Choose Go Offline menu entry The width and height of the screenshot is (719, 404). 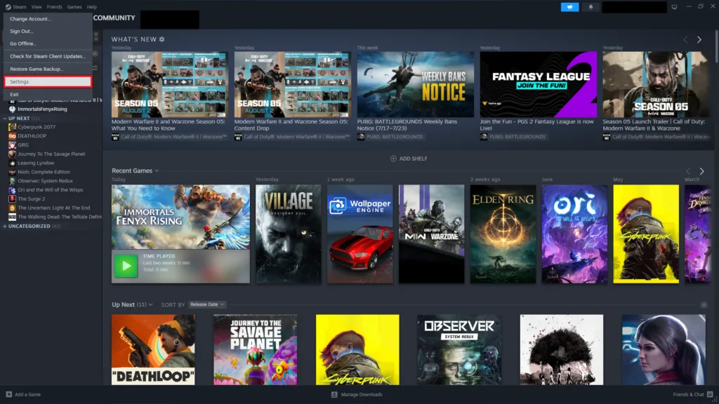pyautogui.click(x=48, y=43)
